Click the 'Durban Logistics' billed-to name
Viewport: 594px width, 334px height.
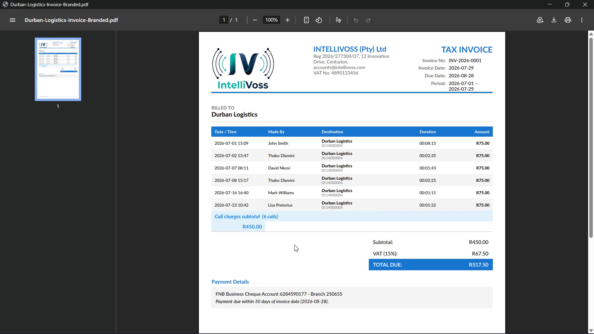234,114
